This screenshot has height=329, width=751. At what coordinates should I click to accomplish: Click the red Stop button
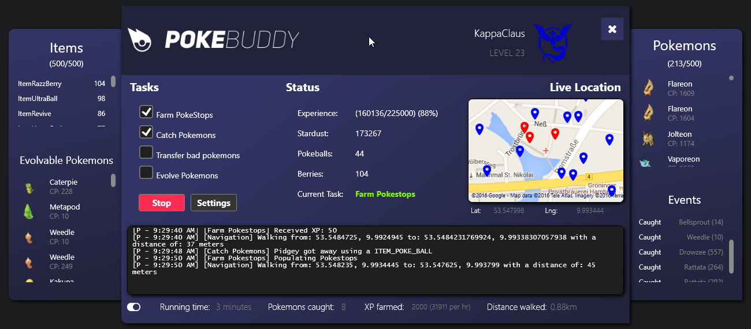tap(162, 203)
